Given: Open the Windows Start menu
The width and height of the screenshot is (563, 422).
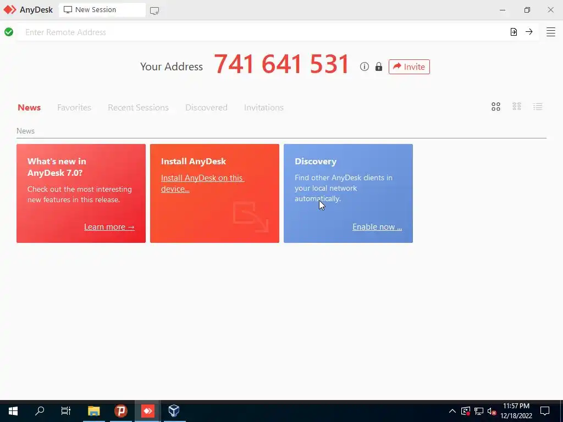Looking at the screenshot, I should point(13,410).
